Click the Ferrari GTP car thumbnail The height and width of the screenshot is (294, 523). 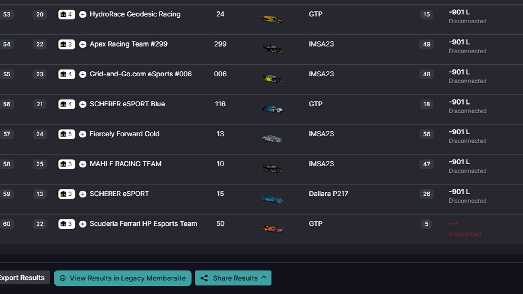(x=272, y=229)
